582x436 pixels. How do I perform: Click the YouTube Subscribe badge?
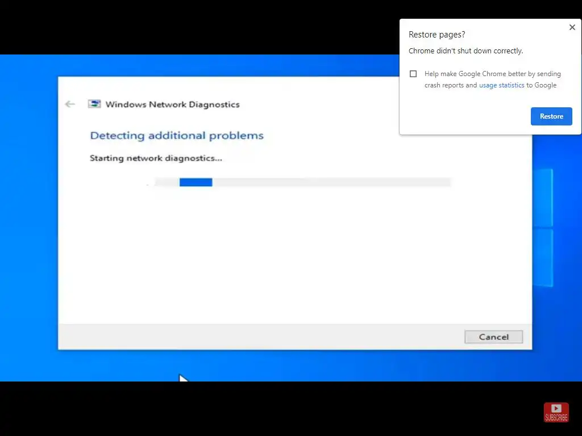[556, 412]
